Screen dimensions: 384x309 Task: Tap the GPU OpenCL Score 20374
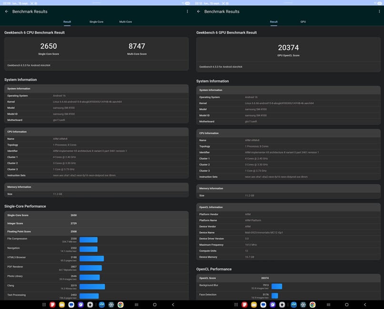[x=288, y=48]
